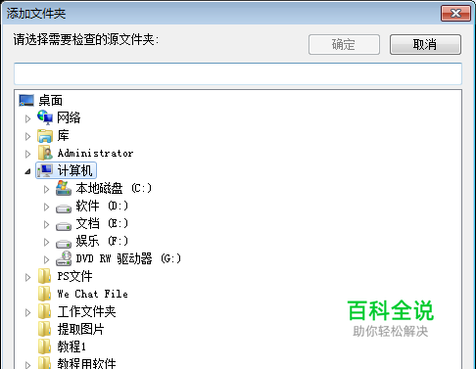476x369 pixels.
Task: Click the folder path input field
Action: click(238, 73)
